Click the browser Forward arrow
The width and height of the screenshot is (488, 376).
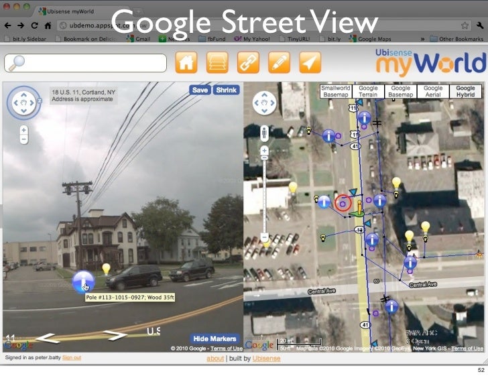point(21,25)
